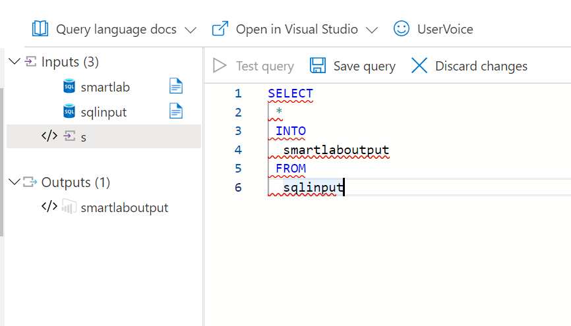This screenshot has height=326, width=571.
Task: Open the document icon beside sqlinput
Action: pos(175,112)
